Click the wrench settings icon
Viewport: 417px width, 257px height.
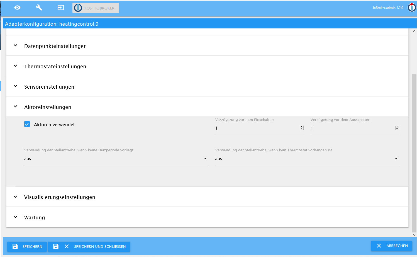[x=39, y=8]
